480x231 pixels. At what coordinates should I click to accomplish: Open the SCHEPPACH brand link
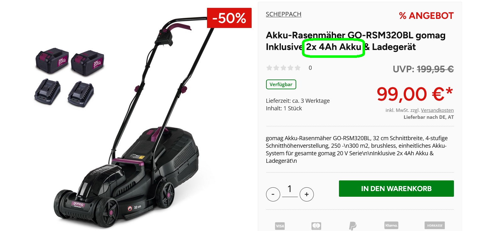[283, 14]
